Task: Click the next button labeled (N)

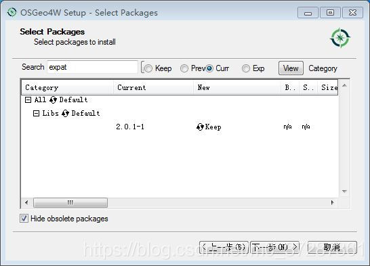Action: 274,248
